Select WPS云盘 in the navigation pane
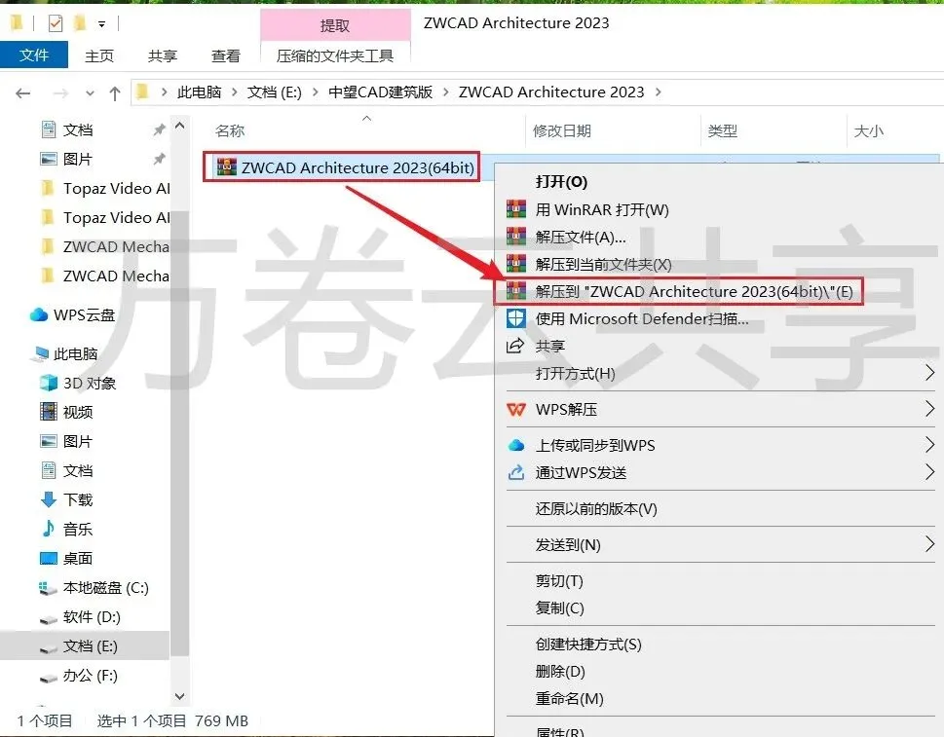The height and width of the screenshot is (737, 944). click(84, 314)
